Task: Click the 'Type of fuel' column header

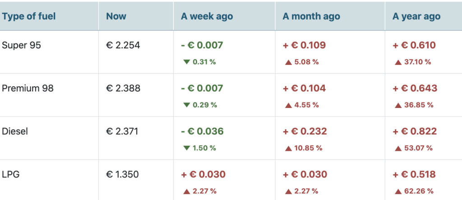Action: click(x=29, y=17)
